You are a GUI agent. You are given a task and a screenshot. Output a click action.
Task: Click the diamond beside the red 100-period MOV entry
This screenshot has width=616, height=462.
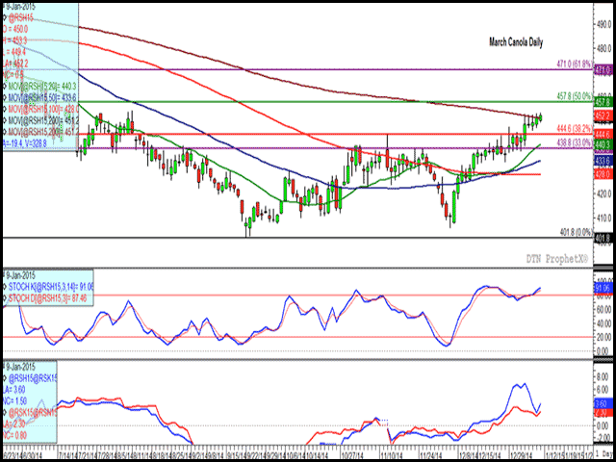tap(5, 108)
